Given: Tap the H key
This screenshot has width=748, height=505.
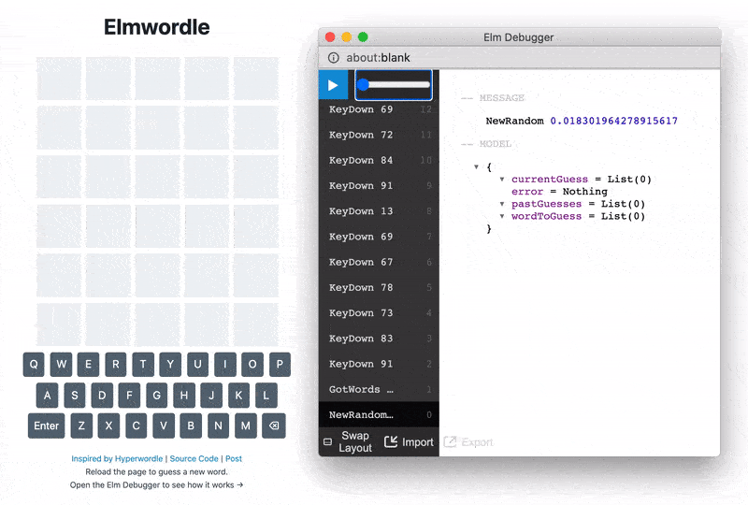Looking at the screenshot, I should [184, 396].
